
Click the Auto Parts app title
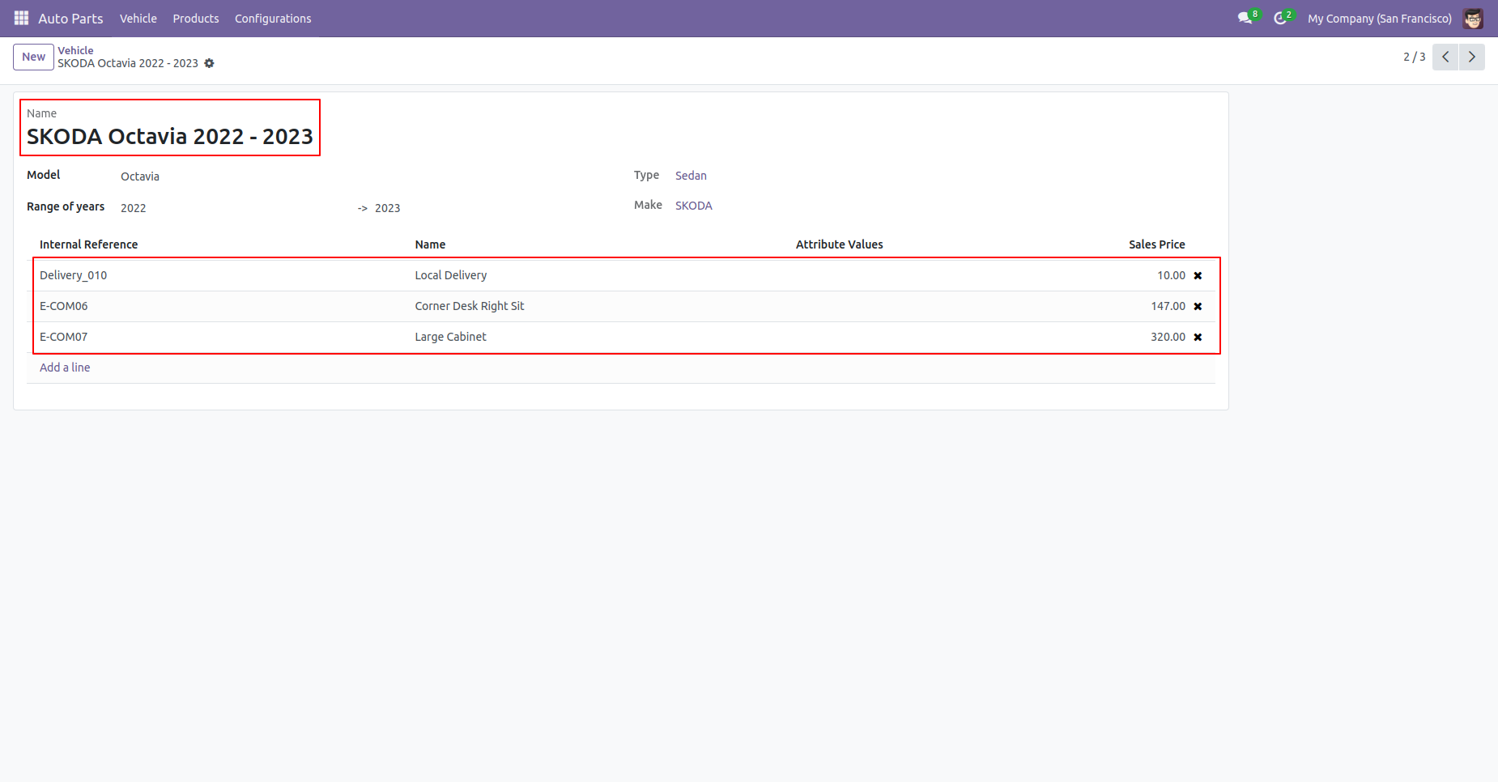[x=70, y=18]
